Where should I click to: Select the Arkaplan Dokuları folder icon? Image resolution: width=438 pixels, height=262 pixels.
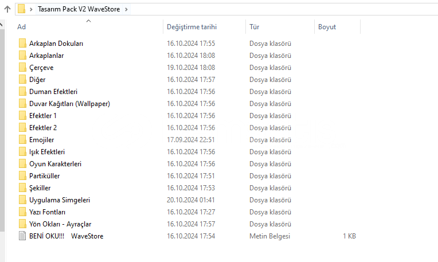22,43
